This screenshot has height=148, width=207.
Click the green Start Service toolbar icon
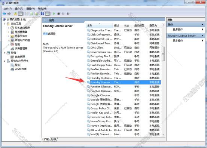(x=54, y=13)
